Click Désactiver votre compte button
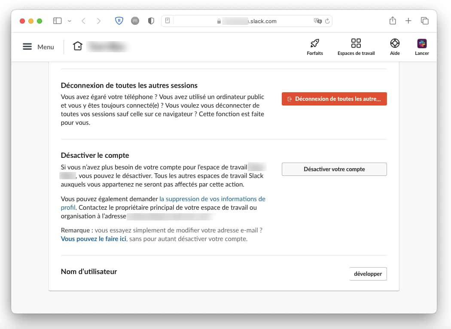Screen dimensions: 451x329 pos(334,169)
